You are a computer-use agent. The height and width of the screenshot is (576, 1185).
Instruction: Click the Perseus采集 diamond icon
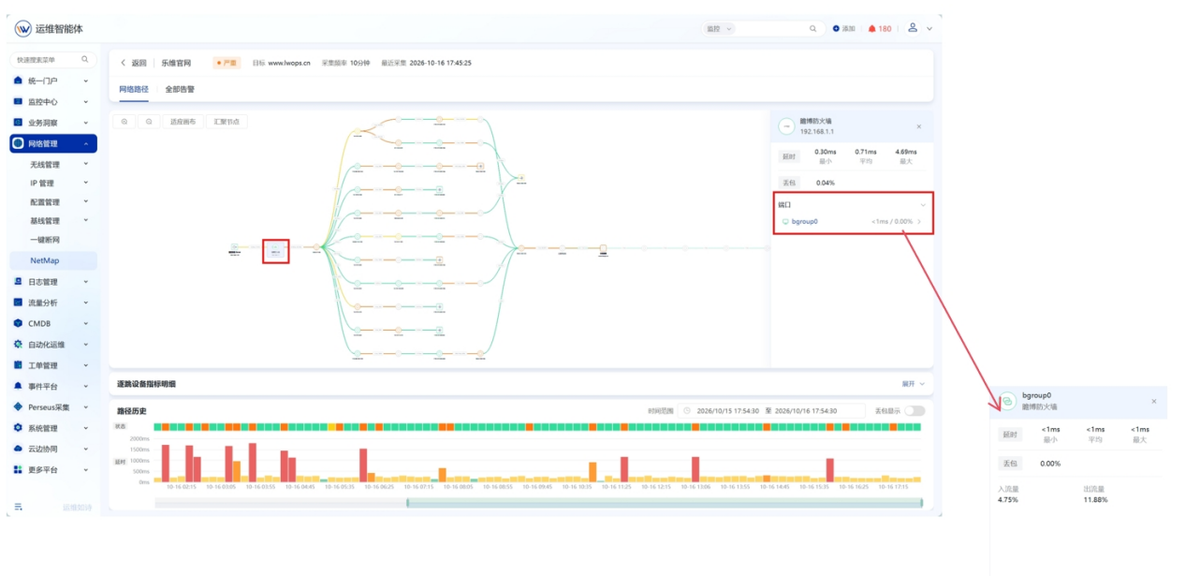tap(18, 407)
